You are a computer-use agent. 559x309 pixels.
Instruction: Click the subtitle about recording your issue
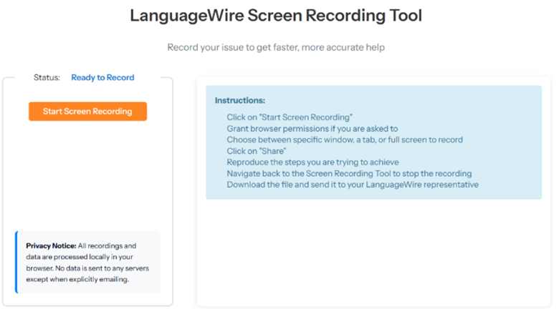(x=276, y=47)
